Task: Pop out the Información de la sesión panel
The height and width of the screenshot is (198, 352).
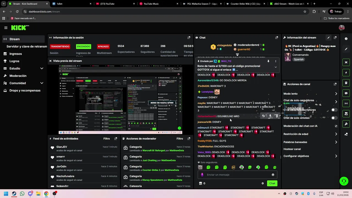Action: tap(189, 38)
